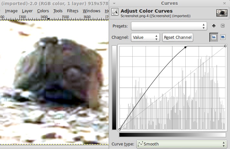Viewport: 230px width, 149px height.
Task: Open the Channel dropdown showing Value
Action: [145, 37]
